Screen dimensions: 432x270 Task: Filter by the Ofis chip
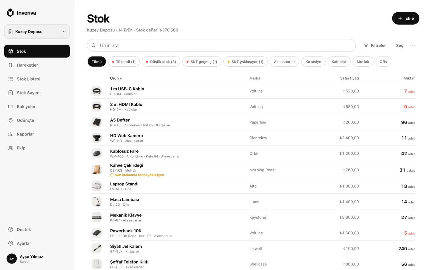pos(383,62)
